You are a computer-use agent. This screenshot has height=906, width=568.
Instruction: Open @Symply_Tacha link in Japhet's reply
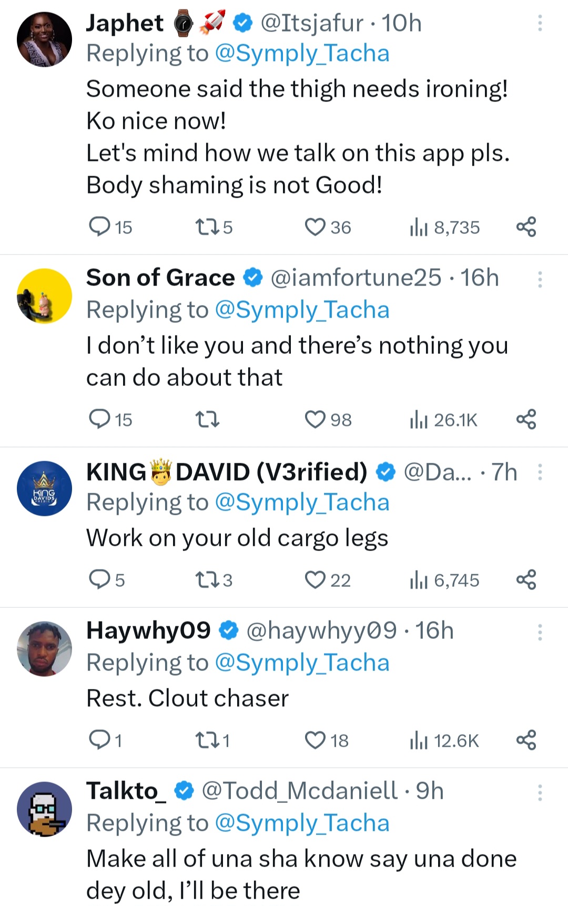(x=302, y=54)
